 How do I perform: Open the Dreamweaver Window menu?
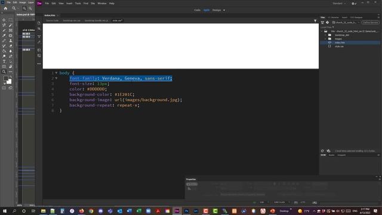coord(102,4)
